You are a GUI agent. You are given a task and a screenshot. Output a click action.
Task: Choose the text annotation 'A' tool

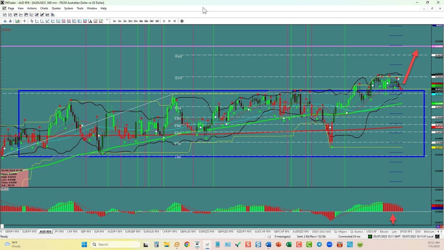tap(90, 21)
